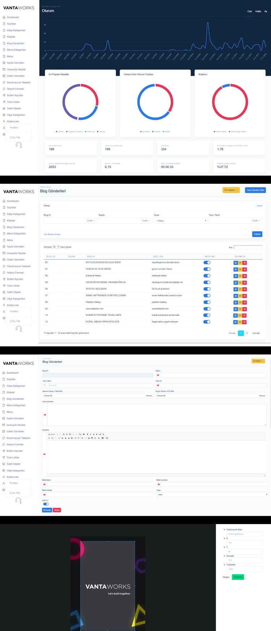
Task: Open the Sayfada records-per-page dropdown
Action: [x=56, y=247]
